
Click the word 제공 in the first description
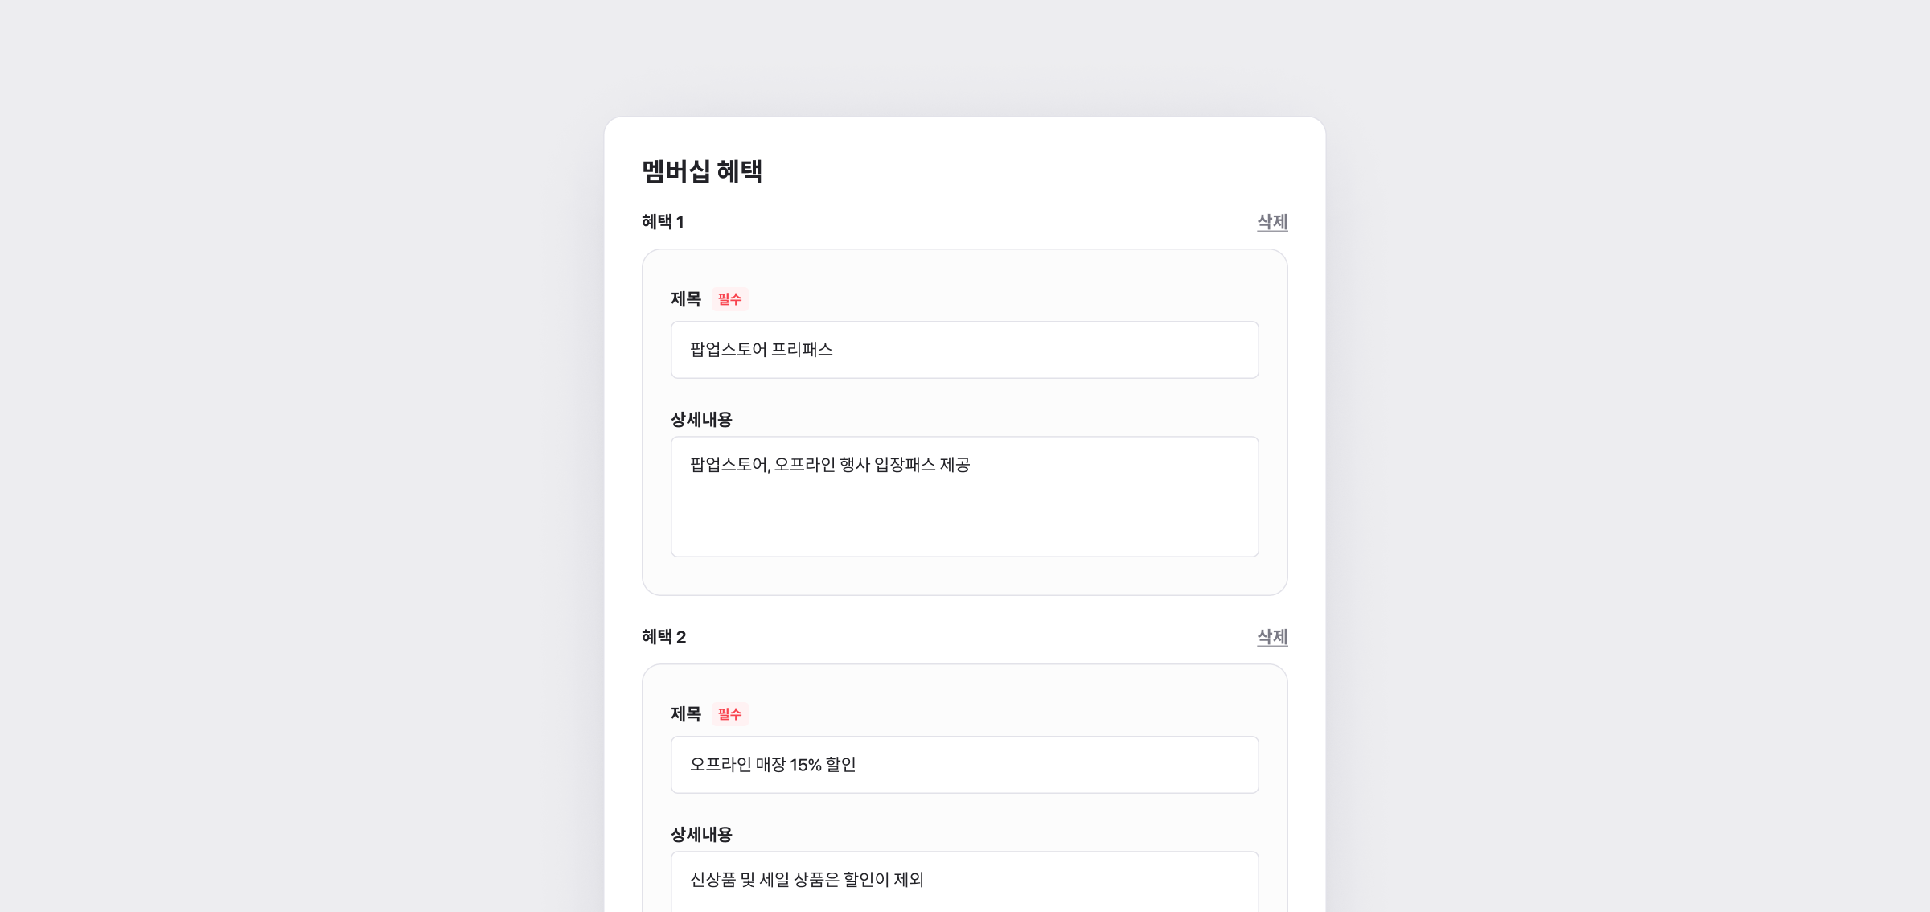point(955,465)
